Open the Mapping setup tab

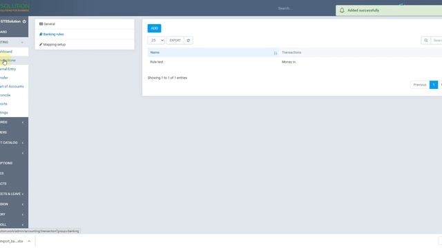[84, 44]
